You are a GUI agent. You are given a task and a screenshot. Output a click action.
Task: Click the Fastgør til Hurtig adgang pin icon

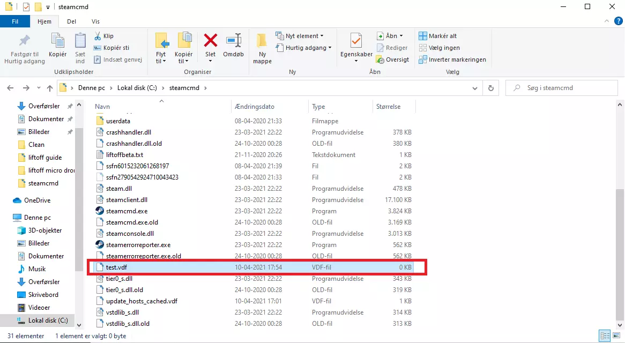point(25,41)
